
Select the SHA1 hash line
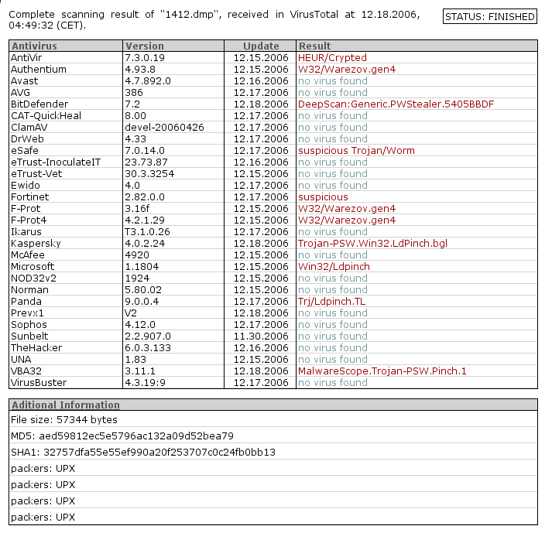143,452
